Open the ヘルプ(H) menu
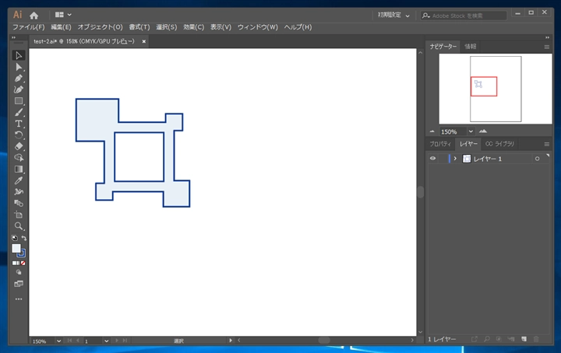The width and height of the screenshot is (561, 353). tap(298, 27)
